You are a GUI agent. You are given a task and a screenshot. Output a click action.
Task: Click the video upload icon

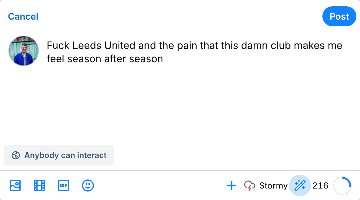pyautogui.click(x=39, y=185)
